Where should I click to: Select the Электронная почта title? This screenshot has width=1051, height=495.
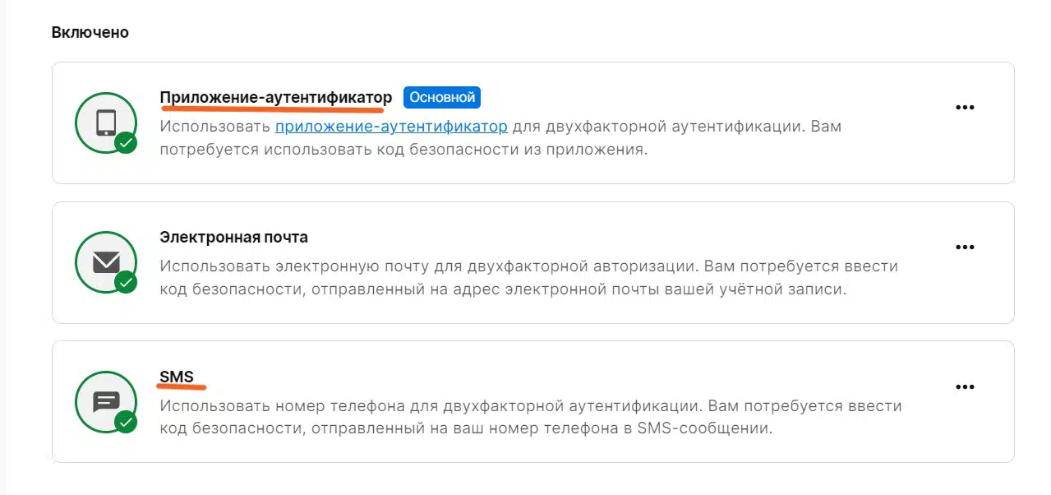(233, 238)
